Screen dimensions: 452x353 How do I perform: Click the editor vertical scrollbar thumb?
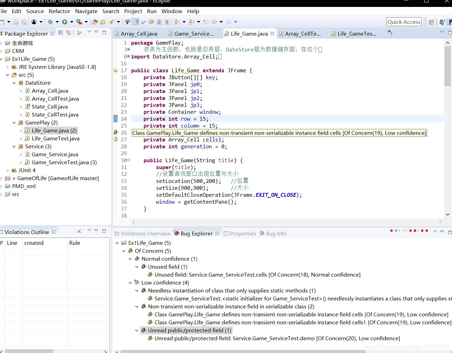(448, 66)
